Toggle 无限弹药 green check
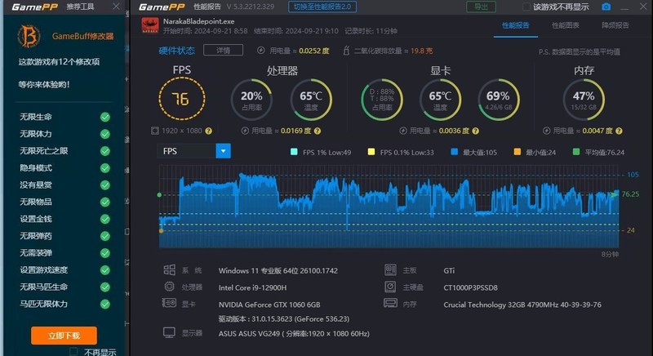The height and width of the screenshot is (356, 653). (105, 236)
